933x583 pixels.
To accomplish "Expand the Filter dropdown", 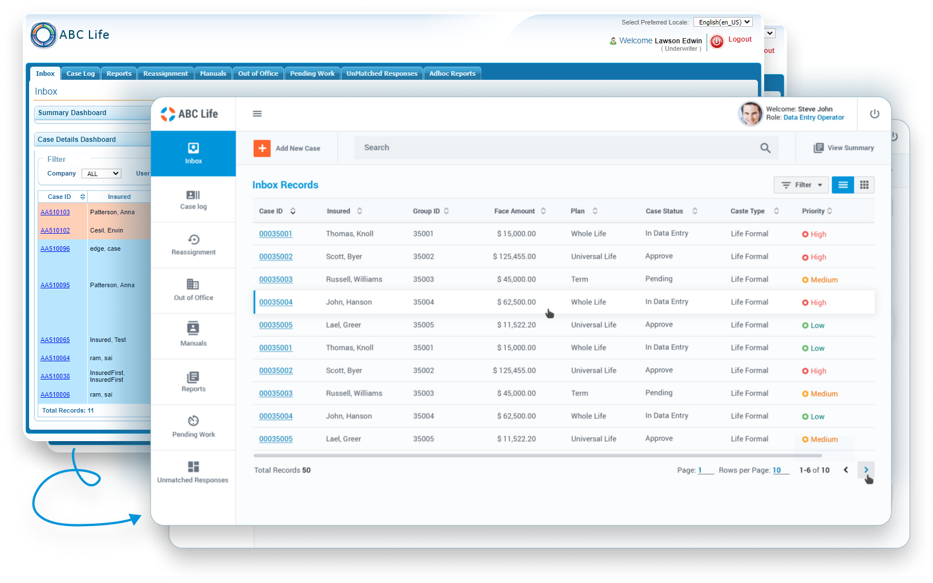I will 801,185.
